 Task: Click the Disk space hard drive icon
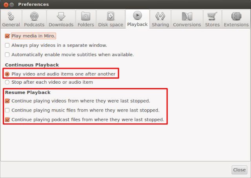(111, 16)
